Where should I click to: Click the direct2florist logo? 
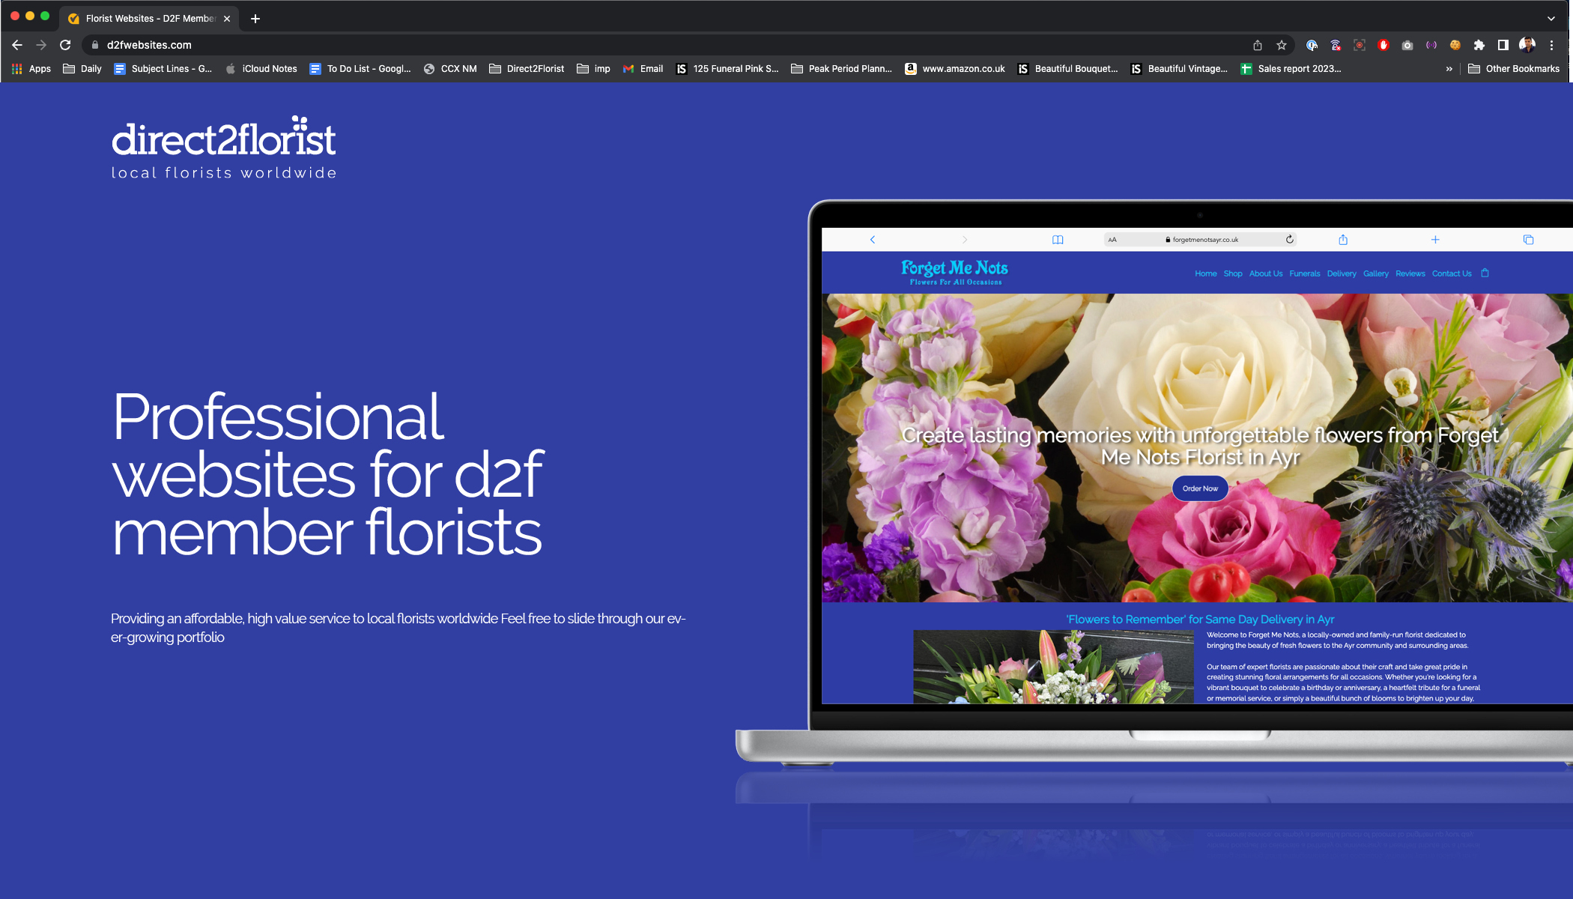[x=224, y=148]
